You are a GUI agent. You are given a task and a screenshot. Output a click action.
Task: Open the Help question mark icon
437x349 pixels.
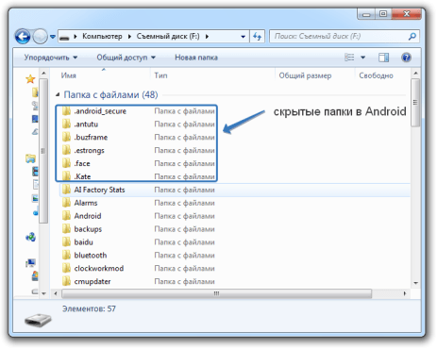point(406,58)
